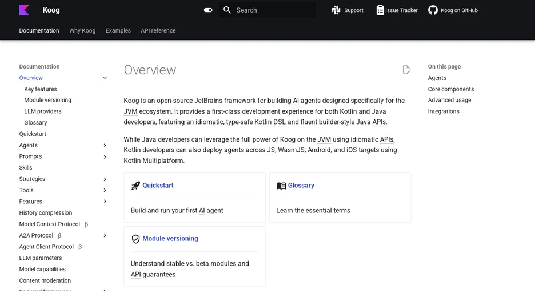The height and width of the screenshot is (301, 535).
Task: Click the Kotlin DSL term in the paragraph
Action: pyautogui.click(x=270, y=122)
